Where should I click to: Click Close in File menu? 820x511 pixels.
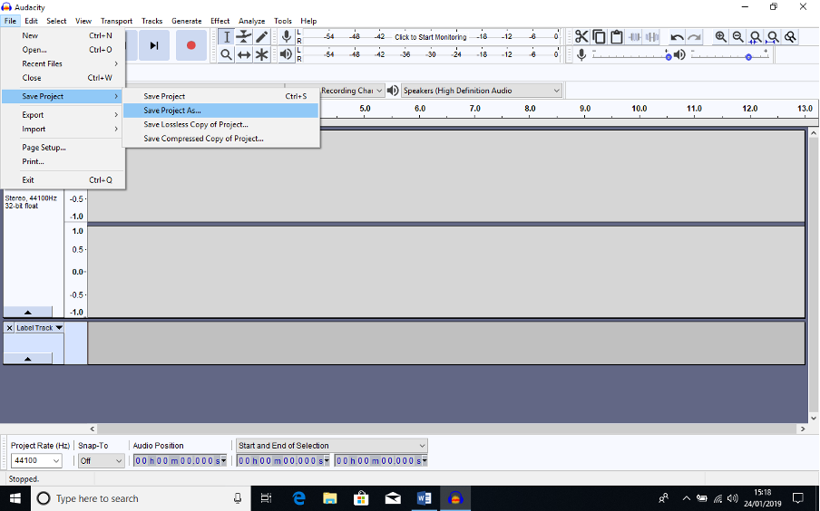pos(63,77)
